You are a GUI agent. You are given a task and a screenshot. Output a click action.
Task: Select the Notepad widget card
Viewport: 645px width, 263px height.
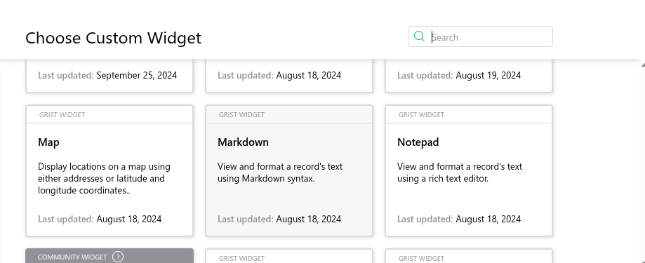[469, 170]
